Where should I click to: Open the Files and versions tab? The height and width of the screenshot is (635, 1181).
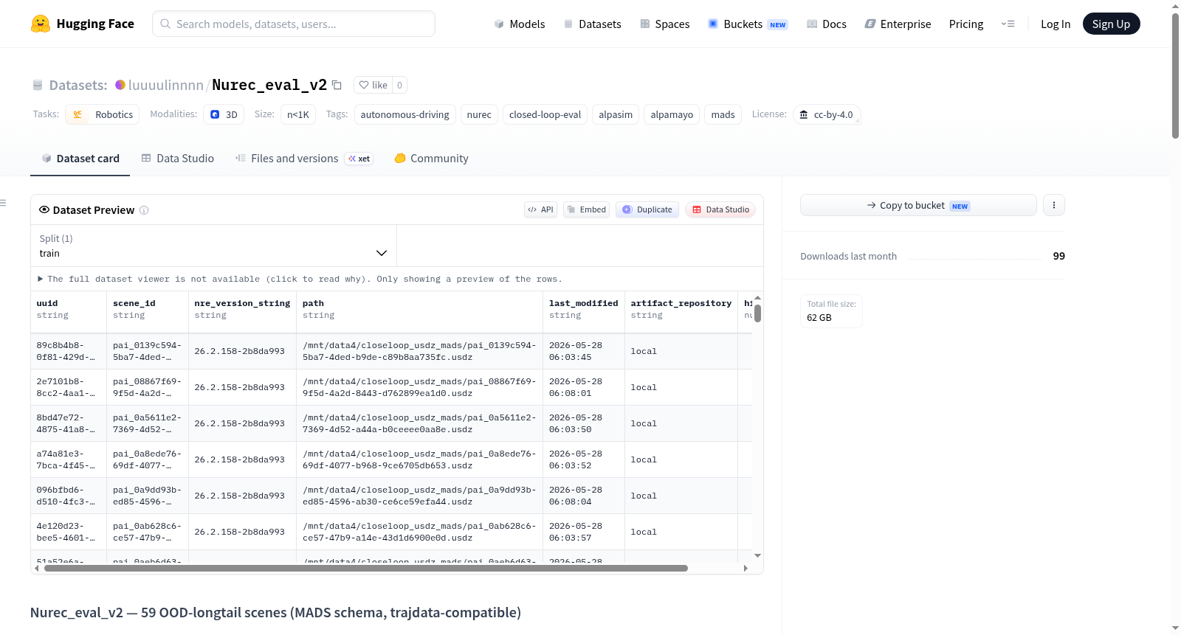[x=303, y=159]
